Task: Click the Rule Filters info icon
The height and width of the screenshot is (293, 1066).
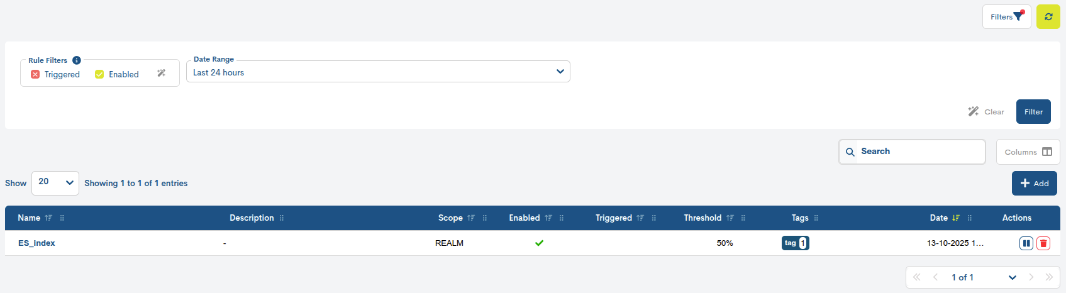Action: (x=77, y=60)
